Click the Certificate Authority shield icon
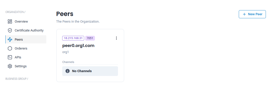This screenshot has height=96, width=271. (10, 30)
